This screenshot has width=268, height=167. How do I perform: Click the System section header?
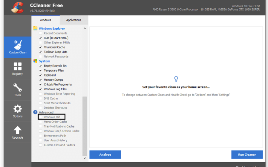point(45,61)
